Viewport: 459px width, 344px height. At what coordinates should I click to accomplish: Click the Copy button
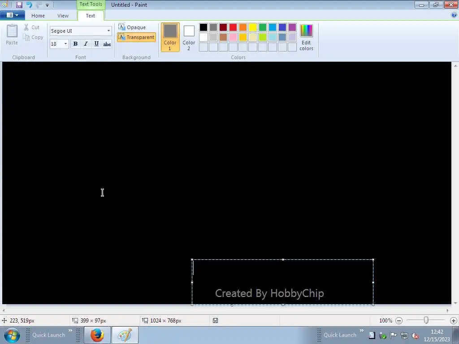[33, 38]
